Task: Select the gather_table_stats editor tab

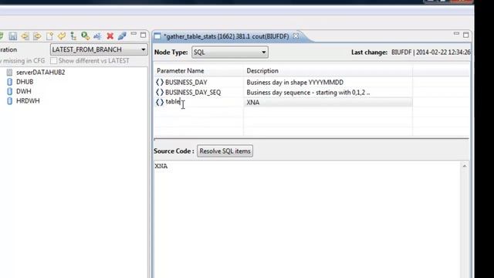Action: coord(226,36)
